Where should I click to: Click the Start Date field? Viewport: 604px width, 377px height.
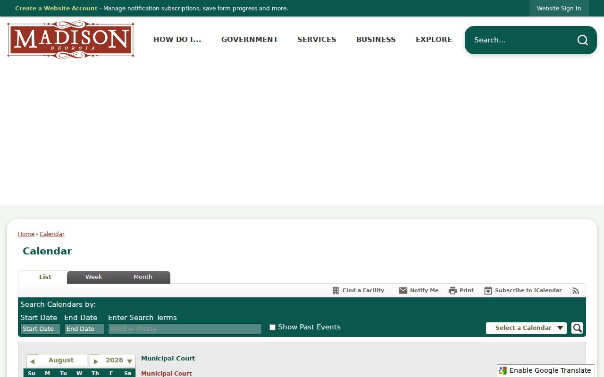tap(40, 329)
